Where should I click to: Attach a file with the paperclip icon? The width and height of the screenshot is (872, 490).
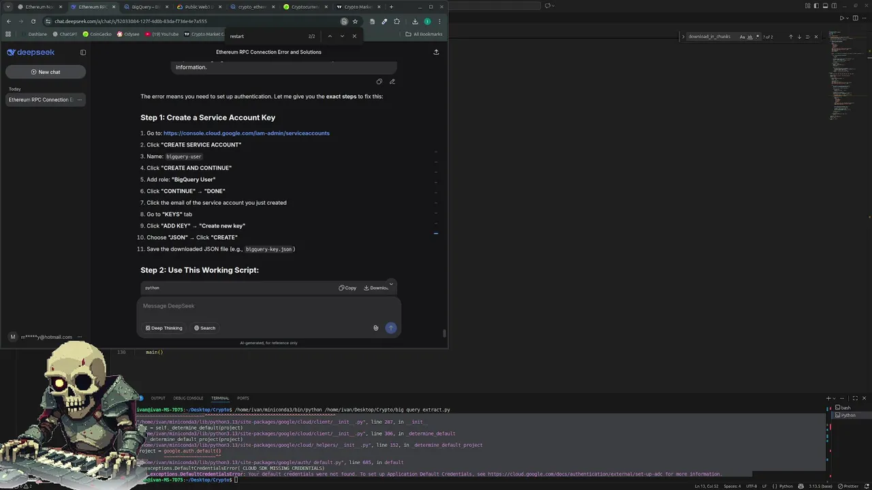pyautogui.click(x=375, y=328)
